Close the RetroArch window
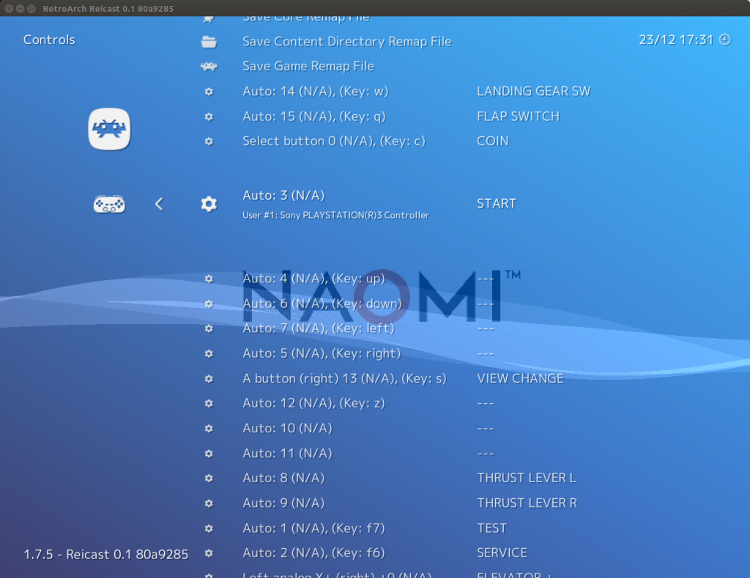The width and height of the screenshot is (750, 578). pyautogui.click(x=9, y=9)
